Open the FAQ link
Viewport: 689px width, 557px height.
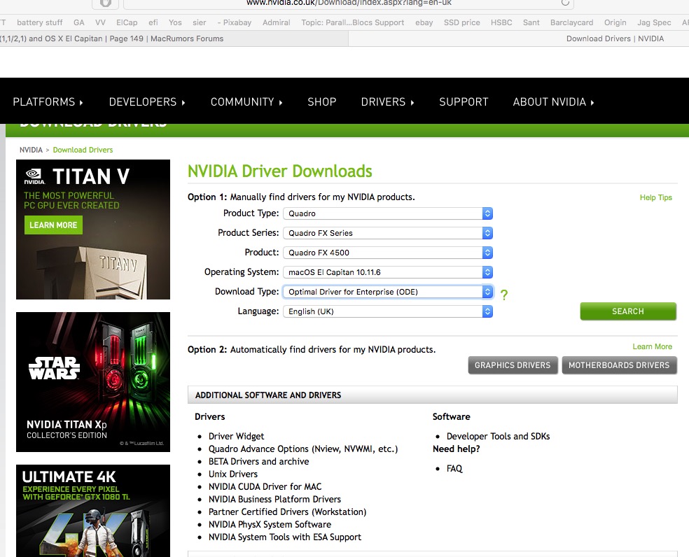pos(454,468)
